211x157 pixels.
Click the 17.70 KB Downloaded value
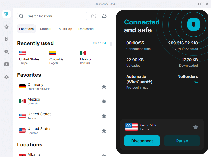tap(190, 60)
